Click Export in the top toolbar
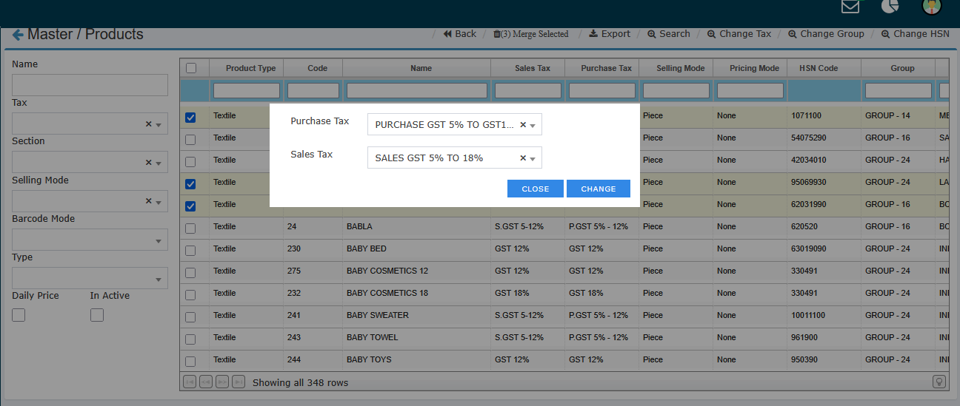The image size is (960, 406). click(610, 34)
